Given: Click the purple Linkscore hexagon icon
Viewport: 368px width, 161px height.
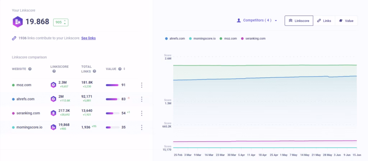Looking at the screenshot, I should point(18,22).
